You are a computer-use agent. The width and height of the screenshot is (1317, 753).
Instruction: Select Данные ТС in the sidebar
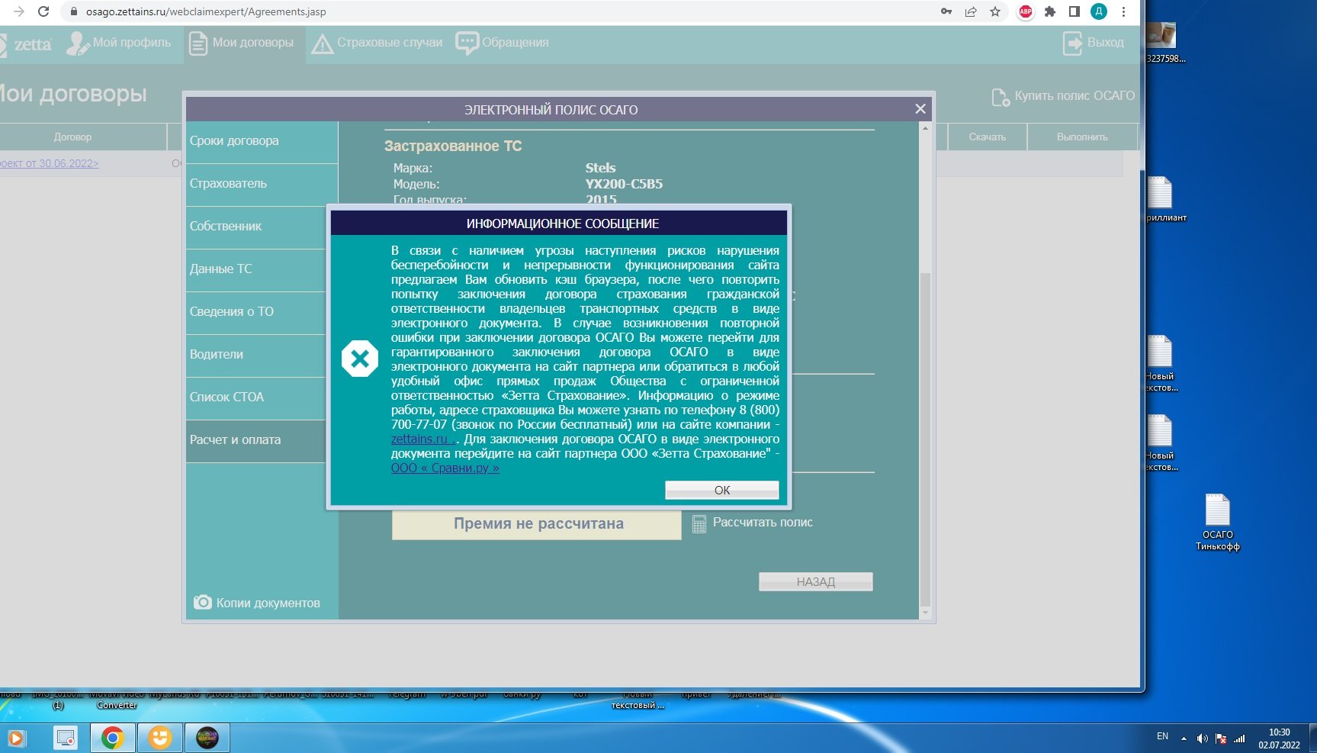point(221,269)
